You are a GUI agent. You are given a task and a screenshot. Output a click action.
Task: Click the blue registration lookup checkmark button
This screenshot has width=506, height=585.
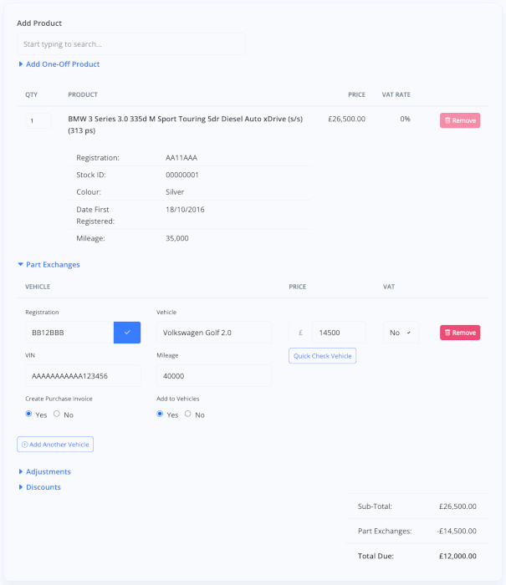127,333
